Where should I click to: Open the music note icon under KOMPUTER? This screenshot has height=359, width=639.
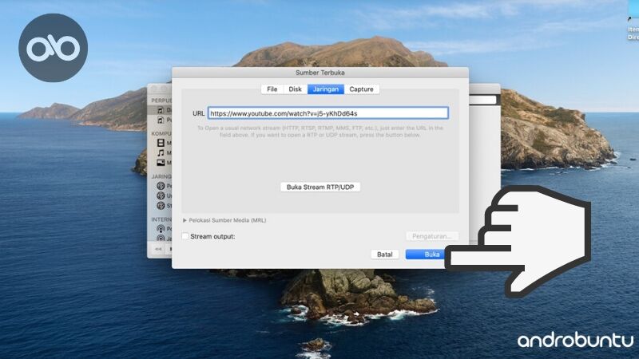tap(161, 152)
